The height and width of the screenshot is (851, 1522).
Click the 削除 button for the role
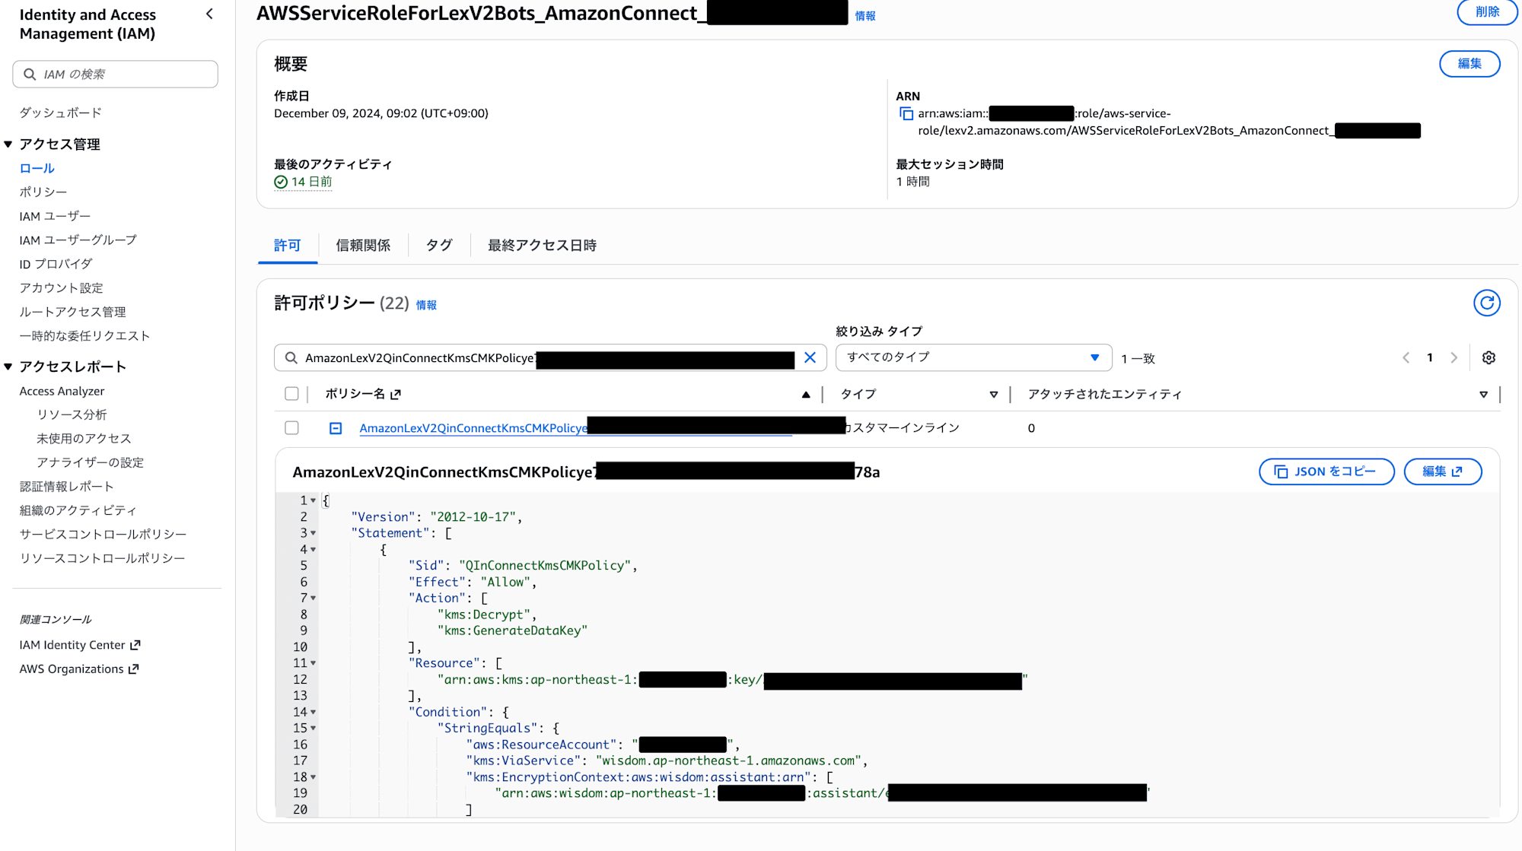coord(1487,12)
